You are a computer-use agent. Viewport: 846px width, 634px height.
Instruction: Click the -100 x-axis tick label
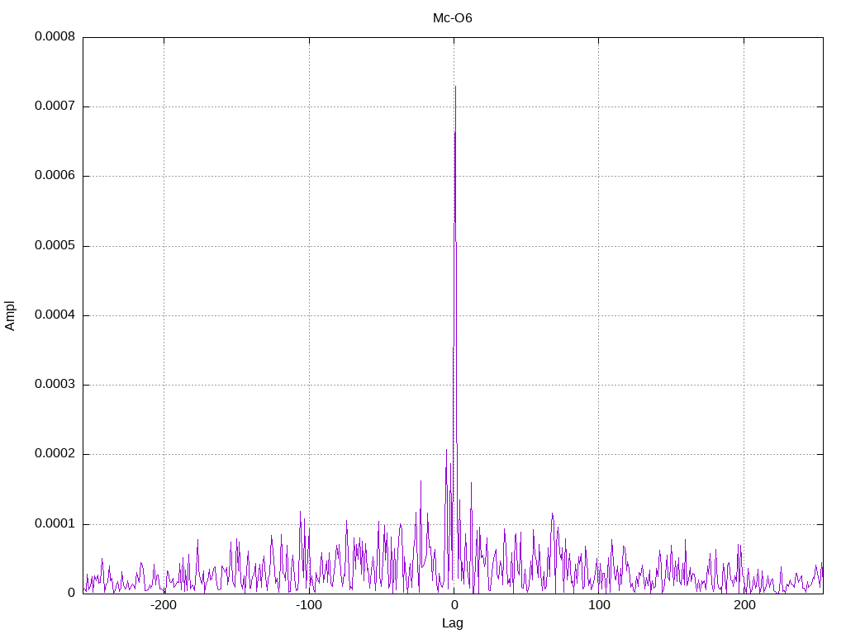tap(309, 605)
